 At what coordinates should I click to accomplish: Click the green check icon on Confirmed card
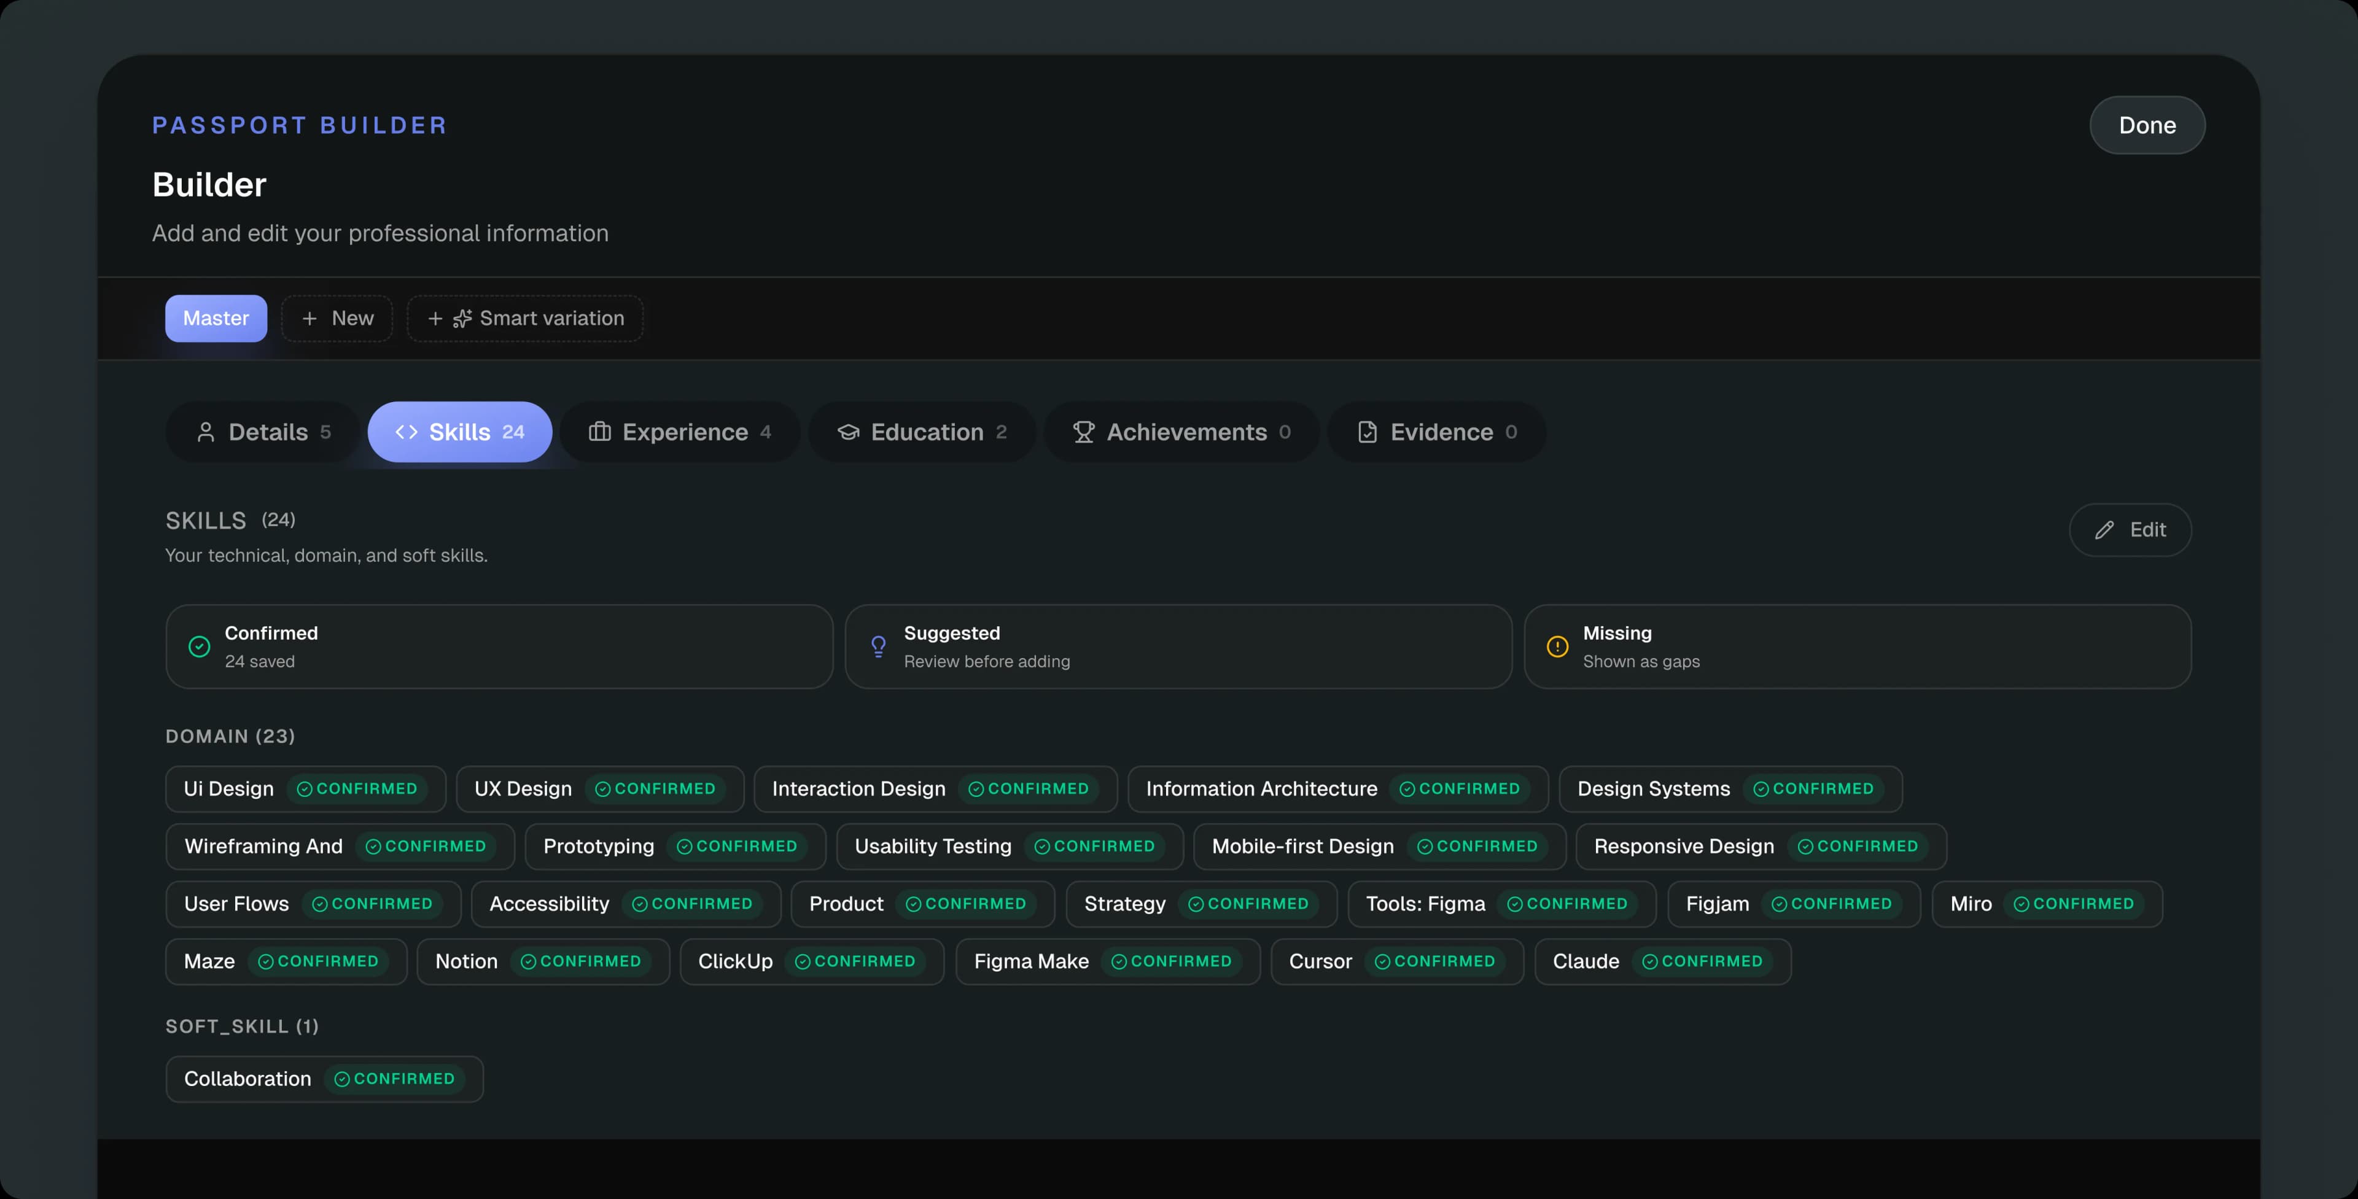[x=200, y=646]
